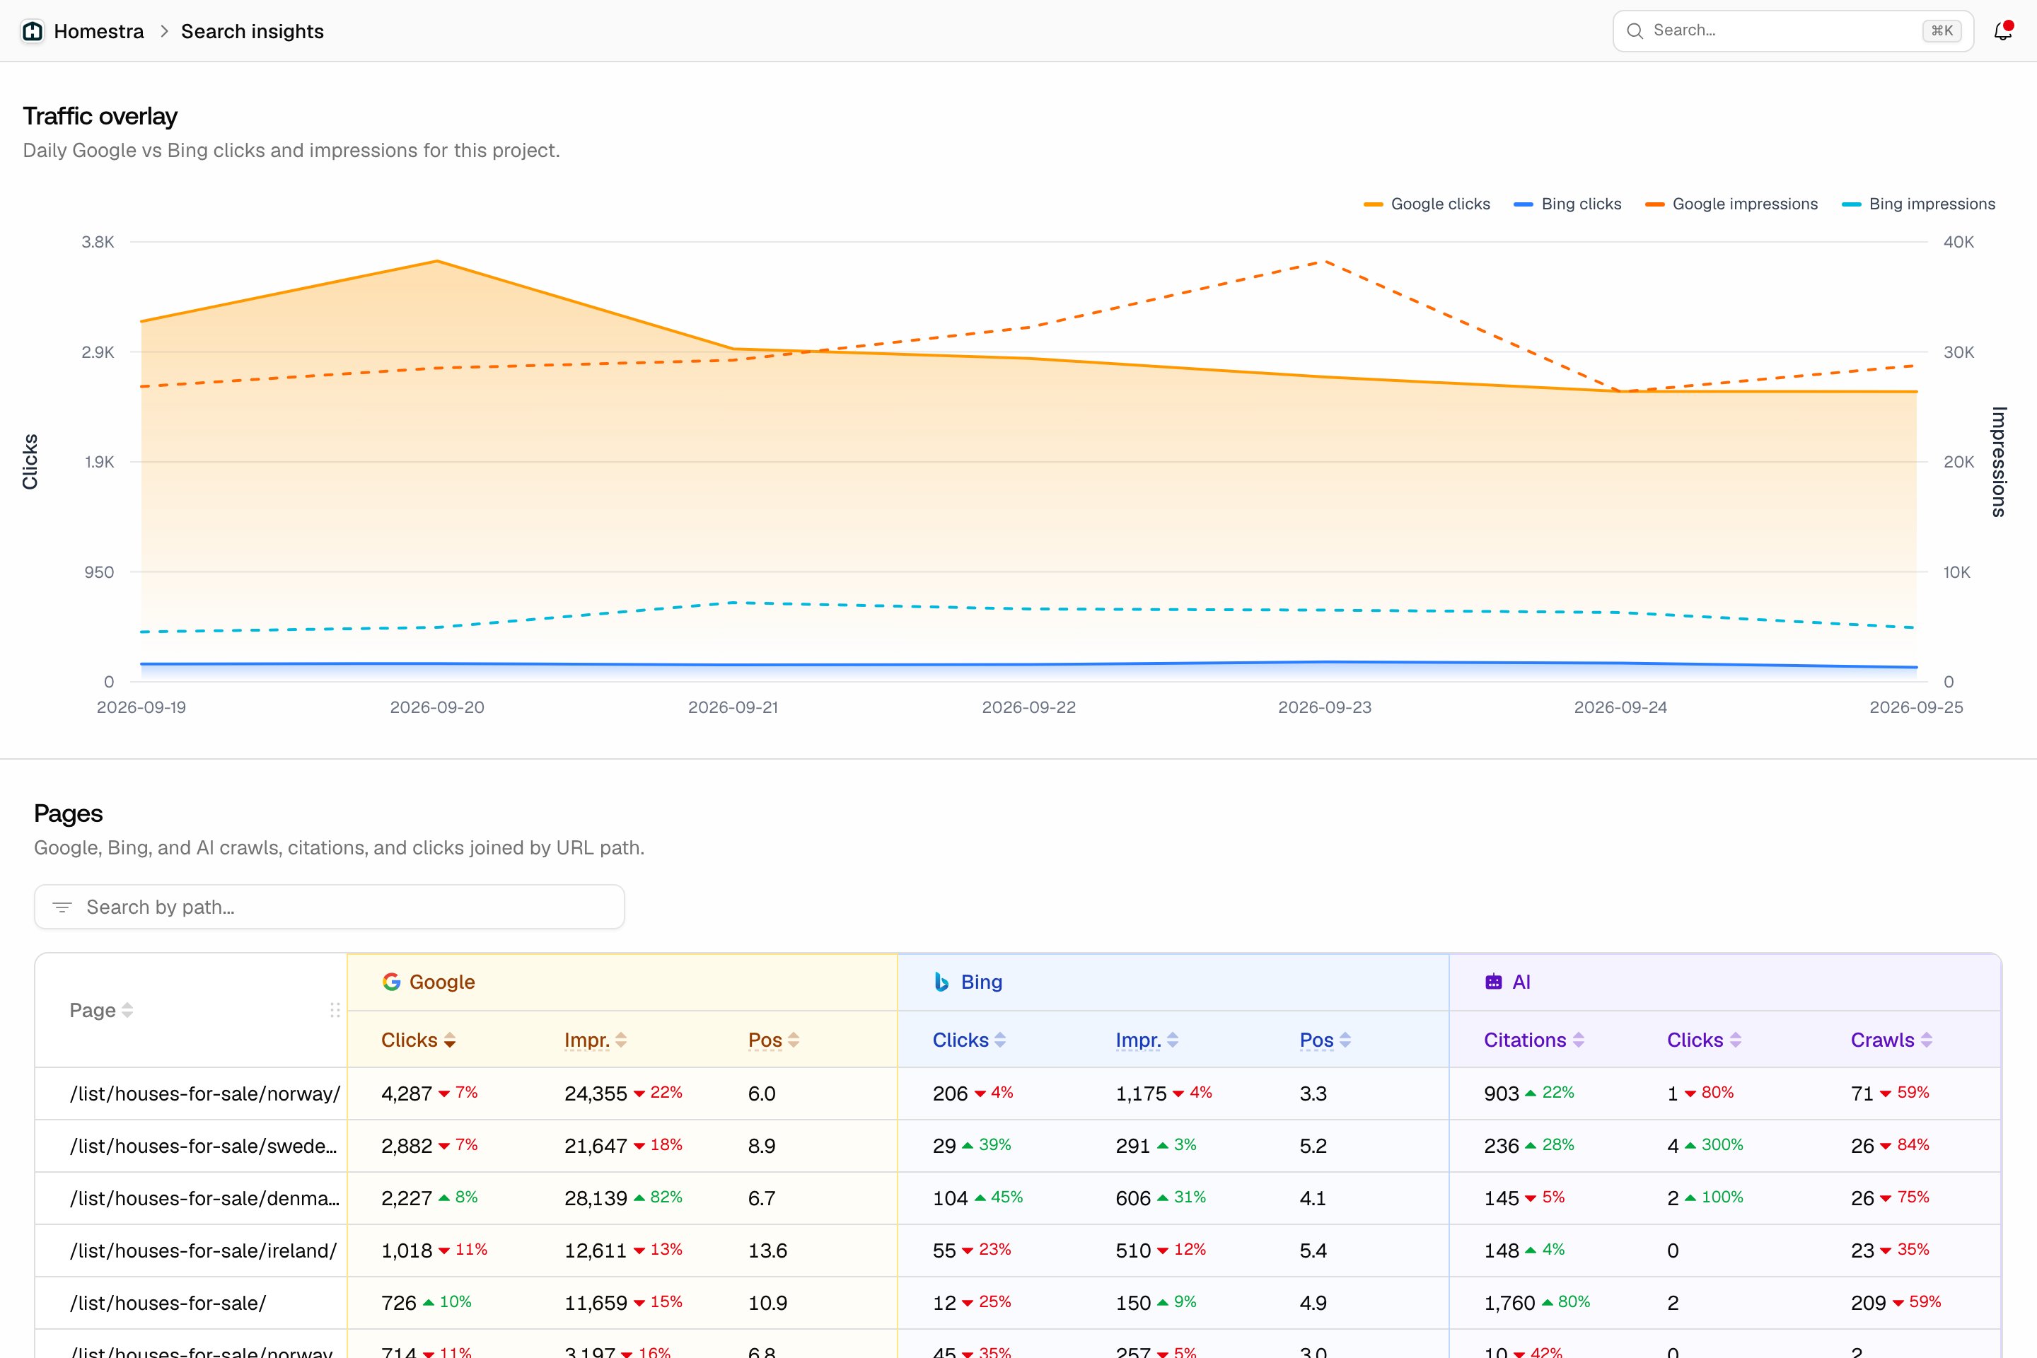2037x1358 pixels.
Task: Toggle Google impressions series in legend
Action: pyautogui.click(x=1731, y=204)
